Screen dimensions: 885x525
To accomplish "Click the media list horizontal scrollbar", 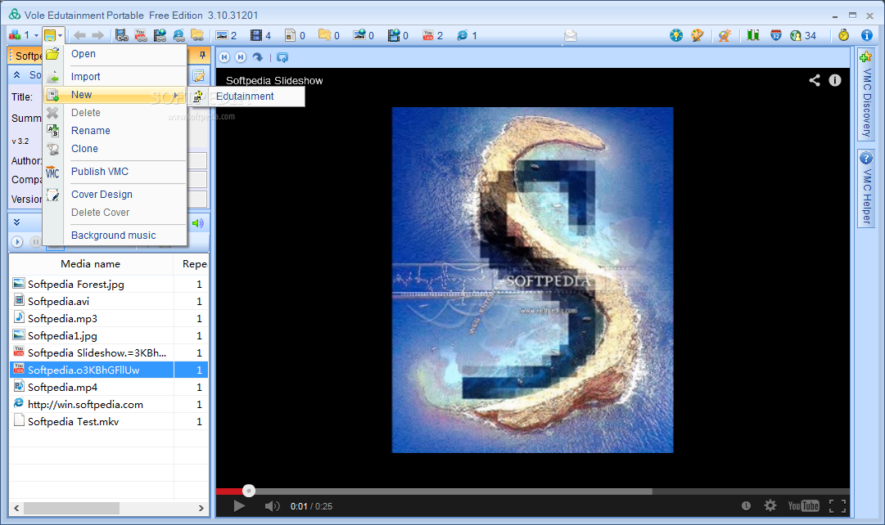I will [72, 508].
